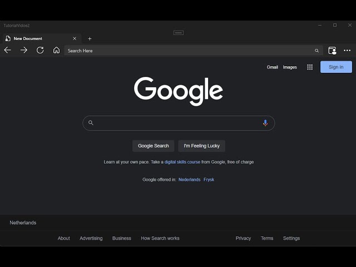Close the New Document tab
356x267 pixels.
coord(75,38)
